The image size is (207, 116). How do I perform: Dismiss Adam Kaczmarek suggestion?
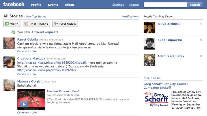(x=201, y=56)
